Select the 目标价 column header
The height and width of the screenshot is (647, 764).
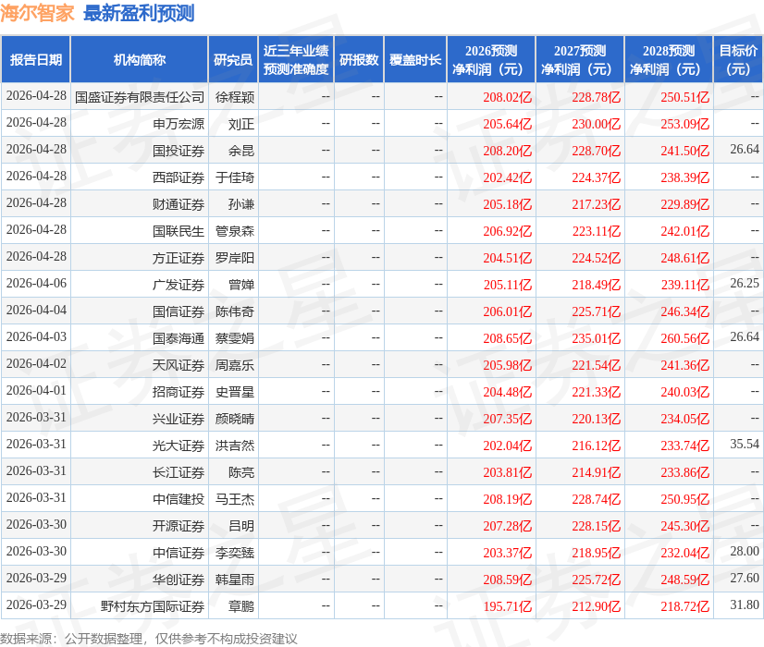[738, 60]
